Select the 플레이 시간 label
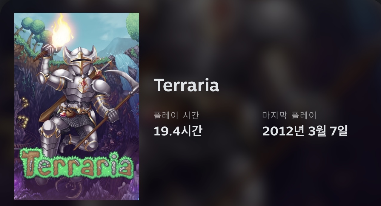Image resolution: width=381 pixels, height=206 pixels. click(176, 115)
